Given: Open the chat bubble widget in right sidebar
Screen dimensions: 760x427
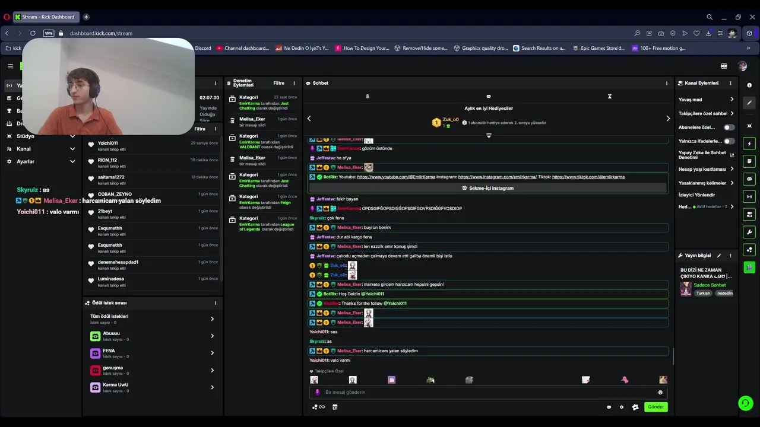Looking at the screenshot, I should click(749, 179).
